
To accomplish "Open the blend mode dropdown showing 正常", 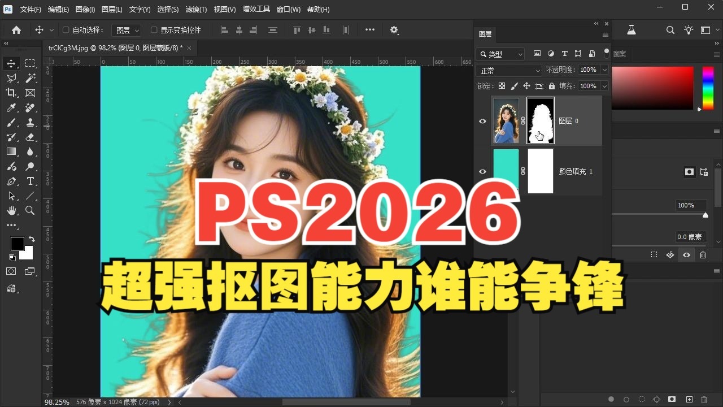I will coord(507,70).
